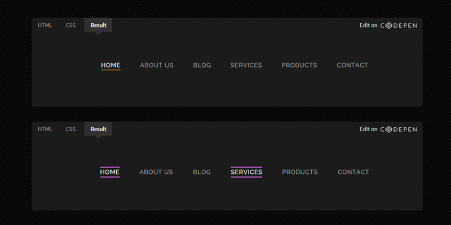Image resolution: width=451 pixels, height=225 pixels.
Task: Click SERVICES with the purple double lines
Action: [246, 172]
